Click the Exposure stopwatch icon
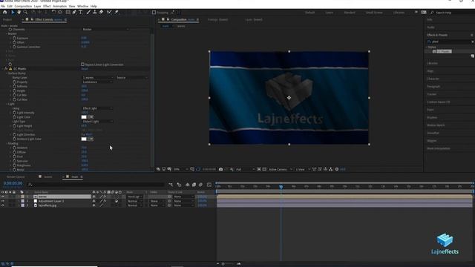 (x=14, y=38)
